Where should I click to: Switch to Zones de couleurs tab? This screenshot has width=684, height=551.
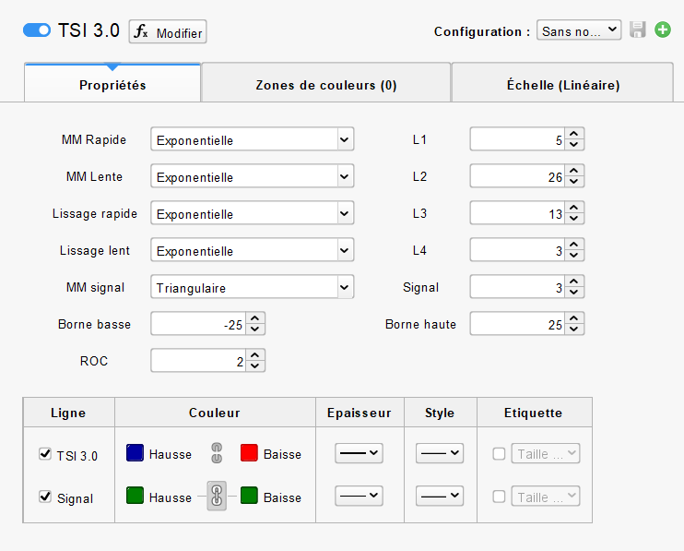(325, 85)
